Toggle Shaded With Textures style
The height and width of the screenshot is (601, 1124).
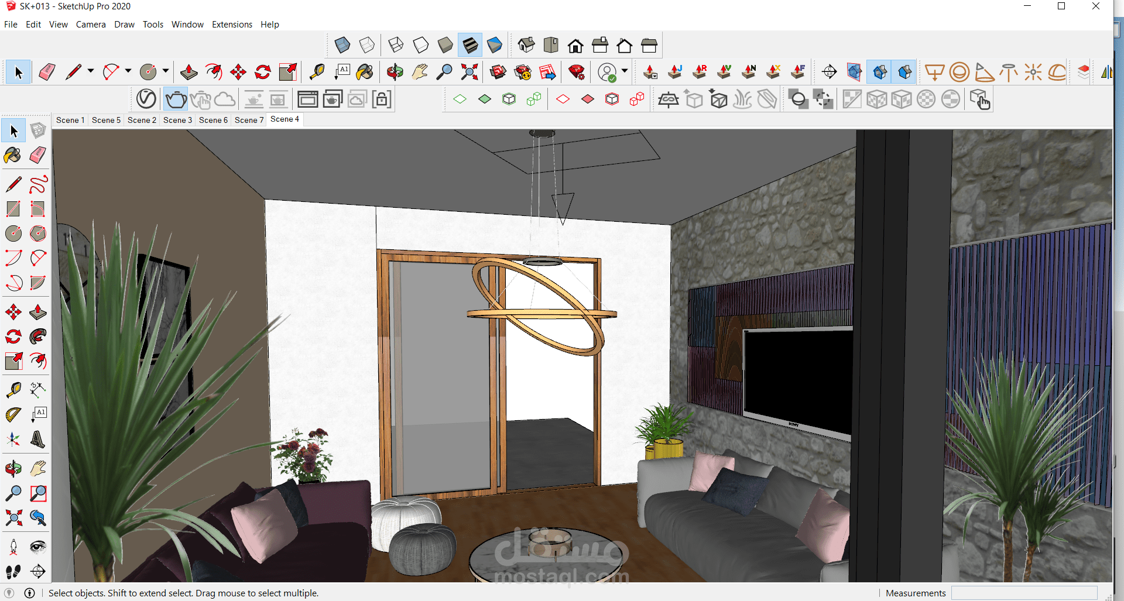click(470, 45)
